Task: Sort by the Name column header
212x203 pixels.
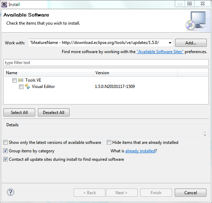Action: pos(48,73)
